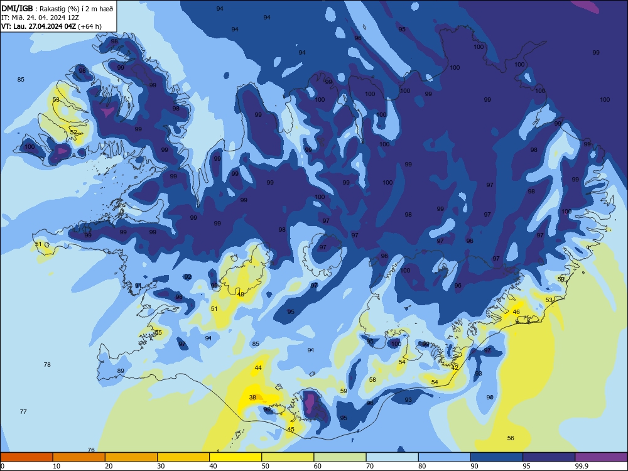Click the '80' legend tick label
Image resolution: width=628 pixels, height=471 pixels.
click(422, 466)
